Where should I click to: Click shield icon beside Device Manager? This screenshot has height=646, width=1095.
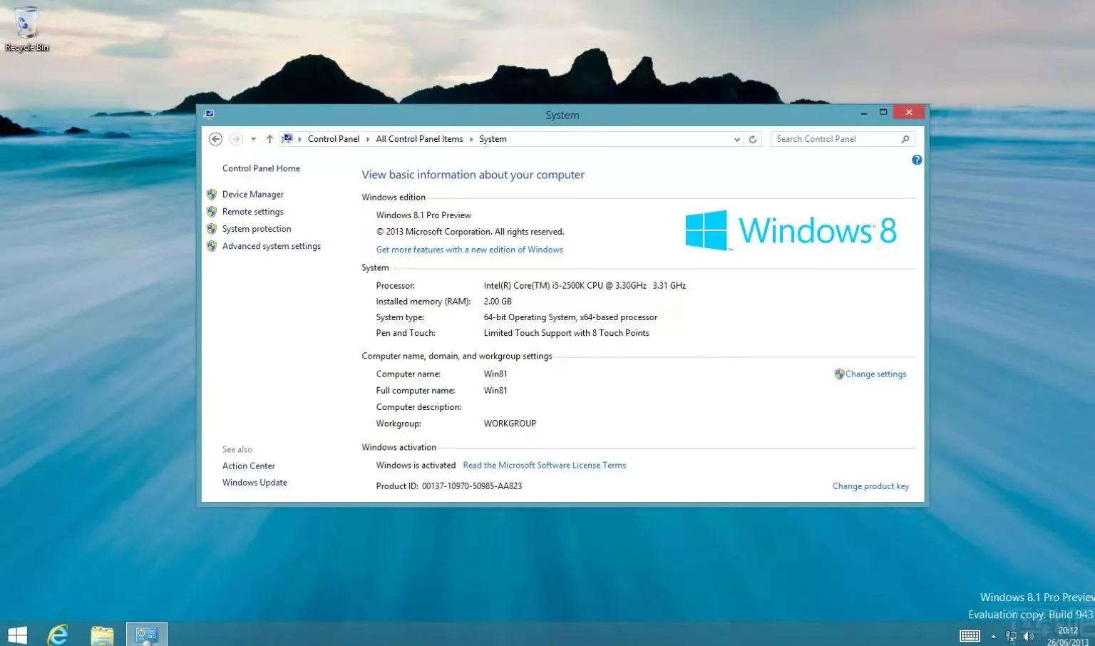pyautogui.click(x=212, y=194)
